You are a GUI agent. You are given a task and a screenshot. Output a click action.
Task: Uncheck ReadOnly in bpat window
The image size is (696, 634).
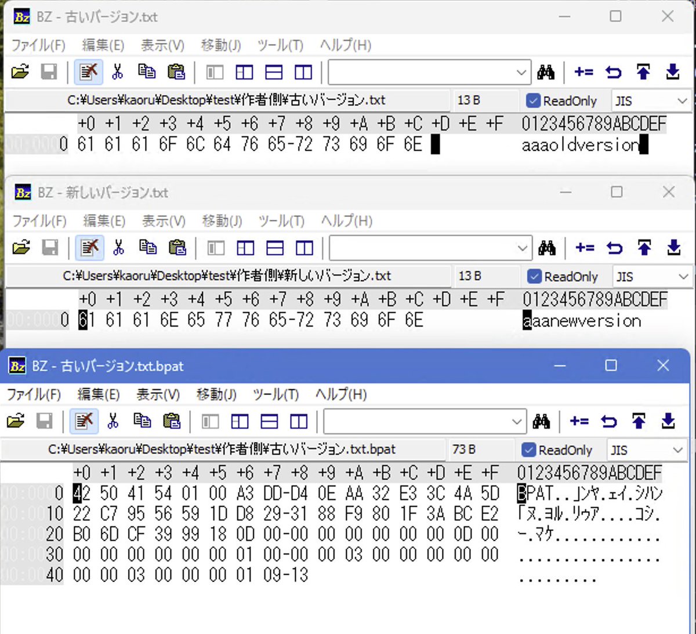[x=528, y=450]
